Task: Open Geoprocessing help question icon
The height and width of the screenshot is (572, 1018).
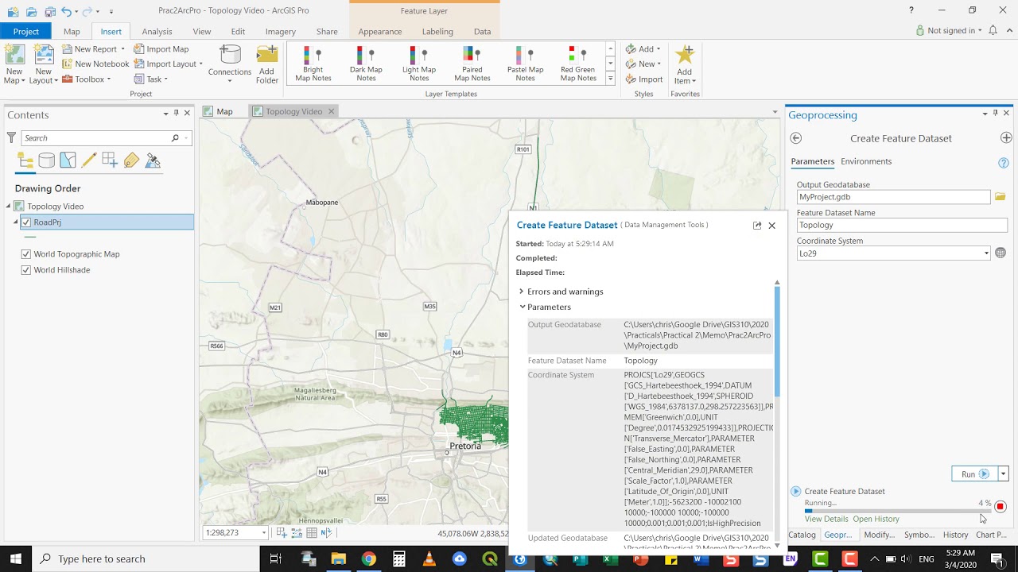Action: [1004, 163]
